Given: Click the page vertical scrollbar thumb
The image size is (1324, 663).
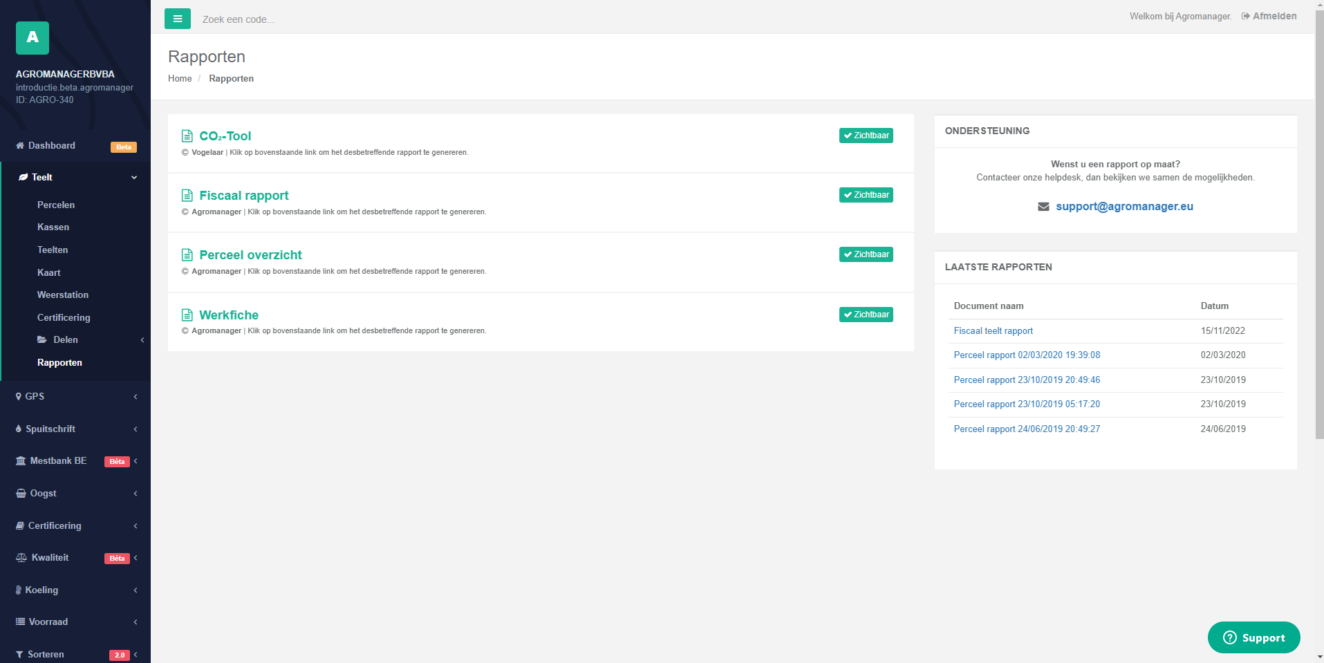Looking at the screenshot, I should [1319, 225].
